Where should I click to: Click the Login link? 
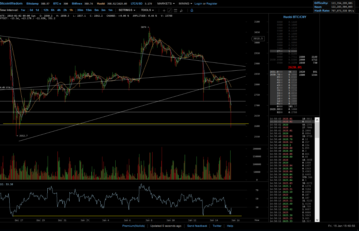198,4
